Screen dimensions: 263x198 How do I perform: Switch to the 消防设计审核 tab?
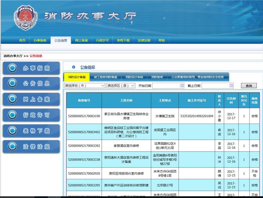pos(134,77)
